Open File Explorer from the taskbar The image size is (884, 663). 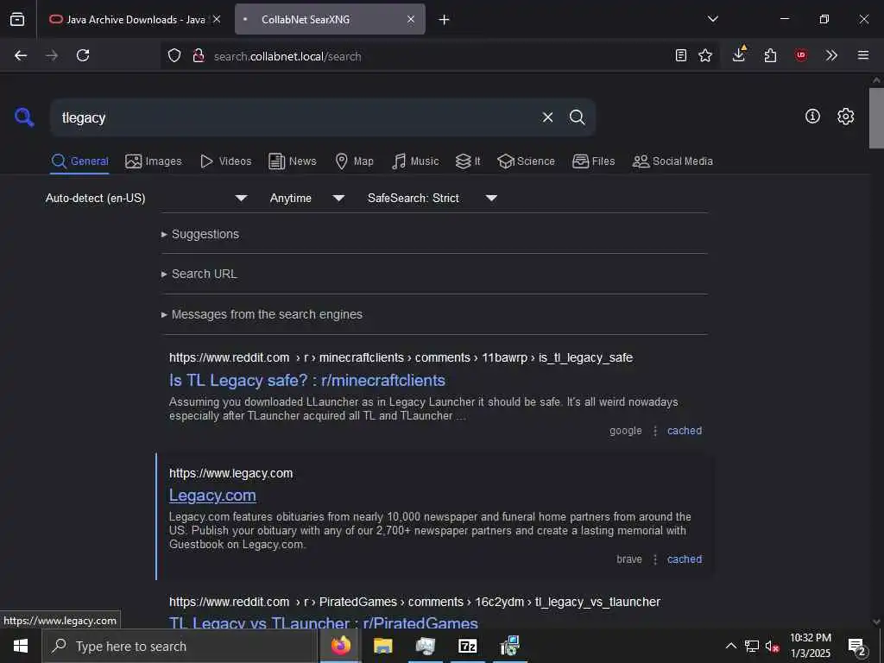(382, 646)
